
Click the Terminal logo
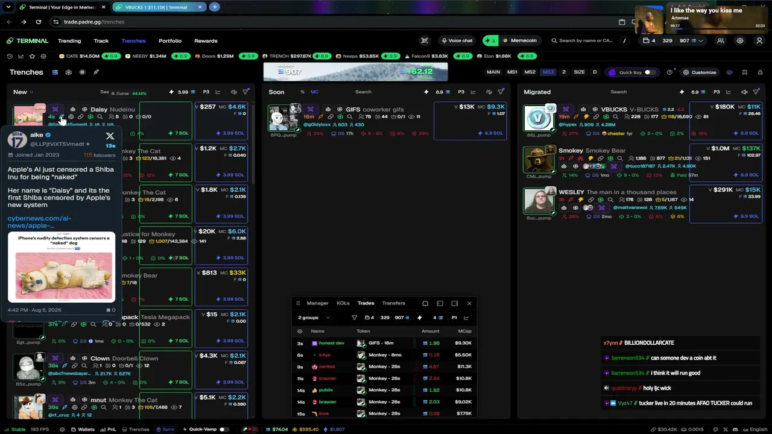28,41
